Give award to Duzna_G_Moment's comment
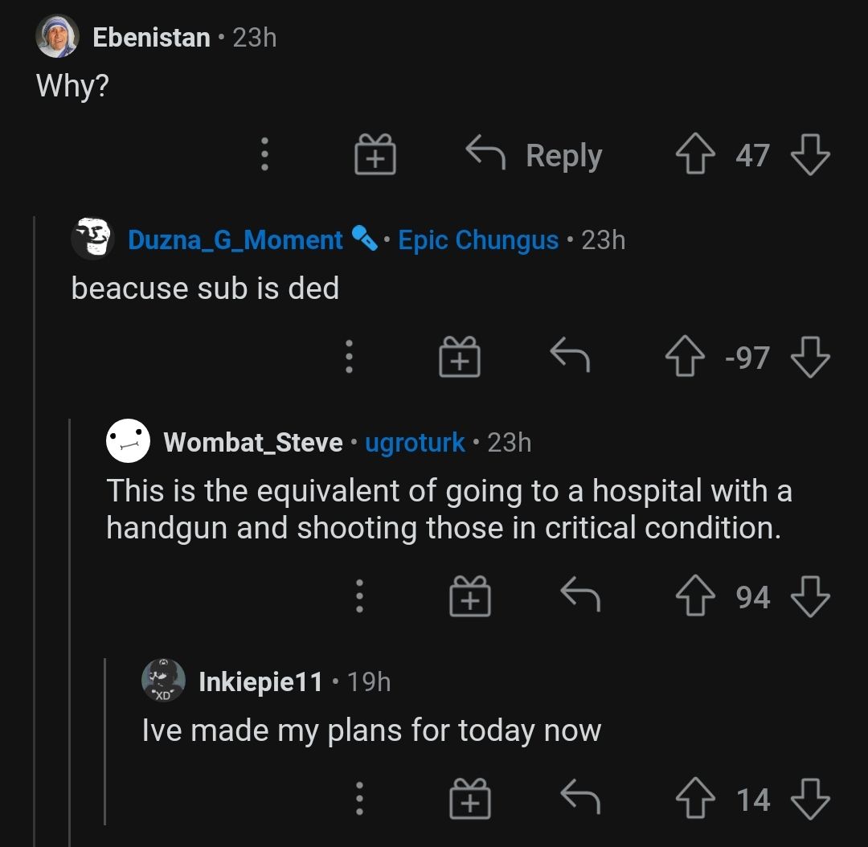 [x=459, y=358]
